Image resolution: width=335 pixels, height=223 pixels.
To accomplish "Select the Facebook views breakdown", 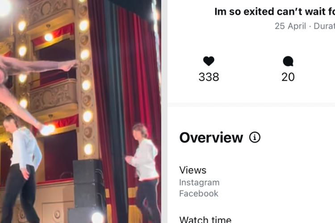I will pyautogui.click(x=199, y=194).
